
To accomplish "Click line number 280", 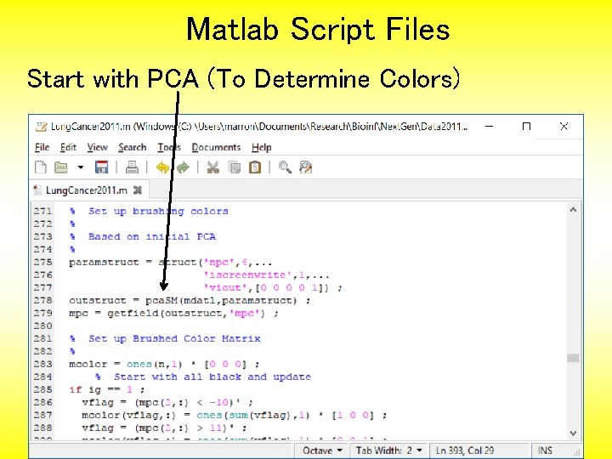I will coord(43,326).
